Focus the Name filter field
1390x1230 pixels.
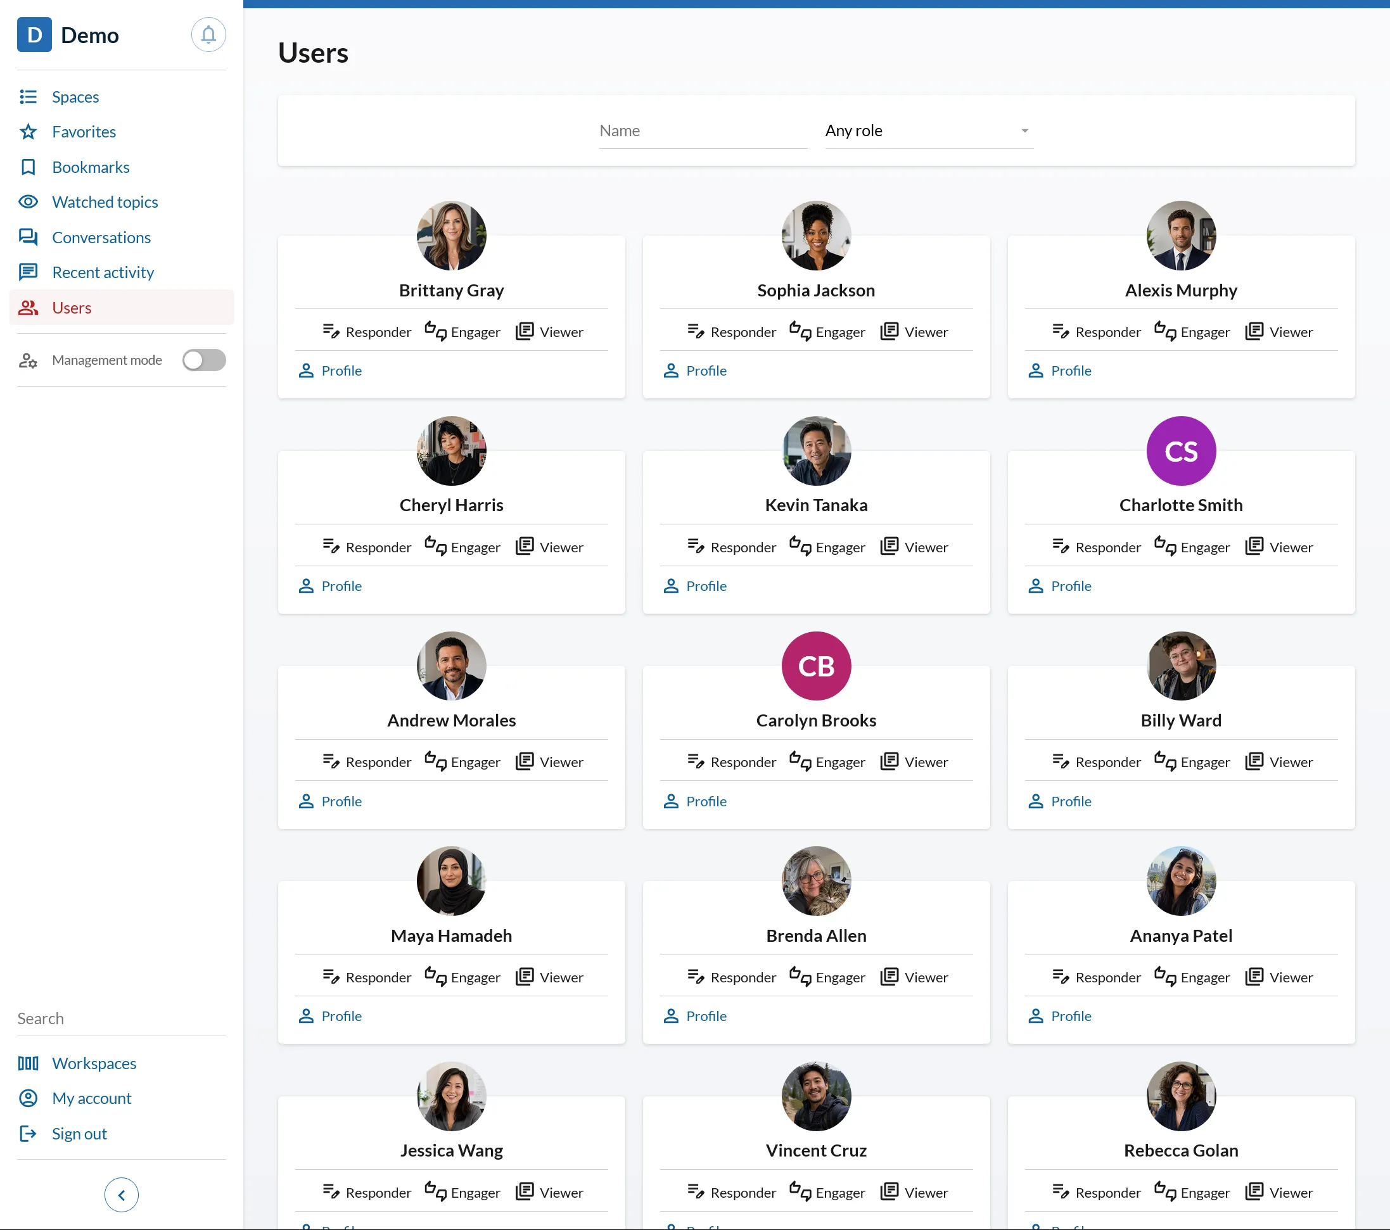point(703,130)
